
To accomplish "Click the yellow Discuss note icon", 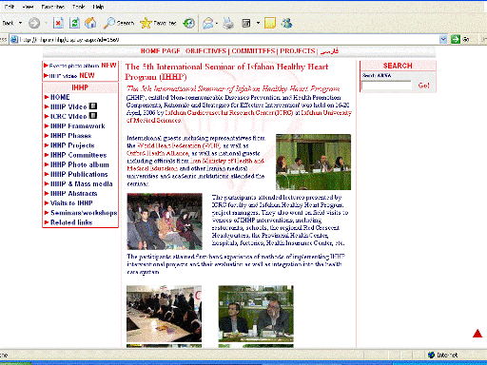I will coord(270,23).
